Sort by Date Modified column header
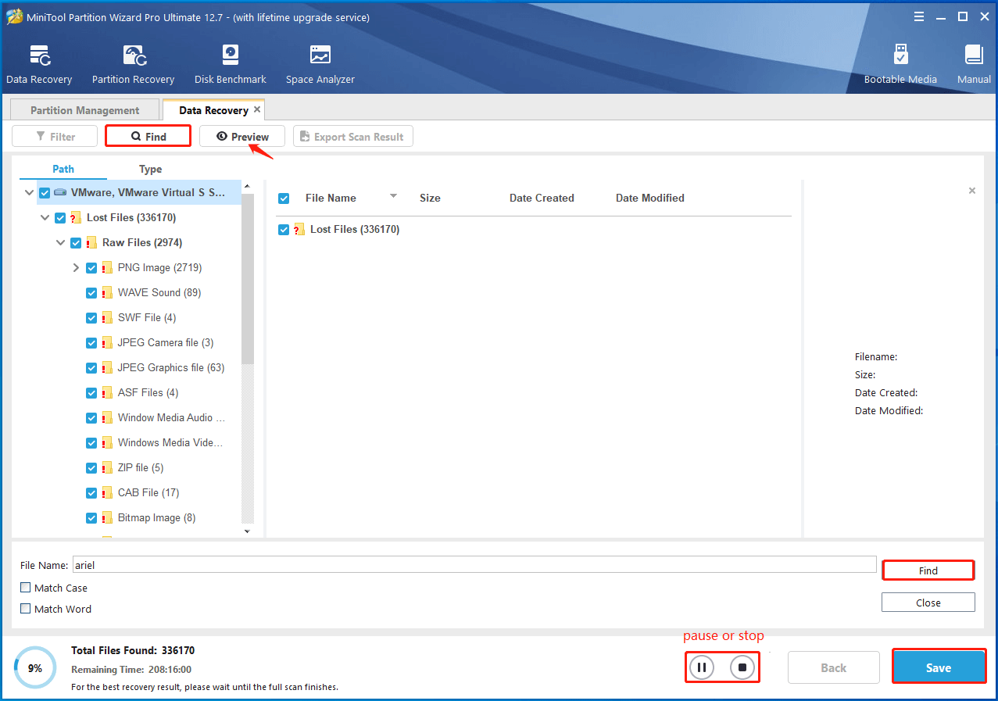 point(650,198)
